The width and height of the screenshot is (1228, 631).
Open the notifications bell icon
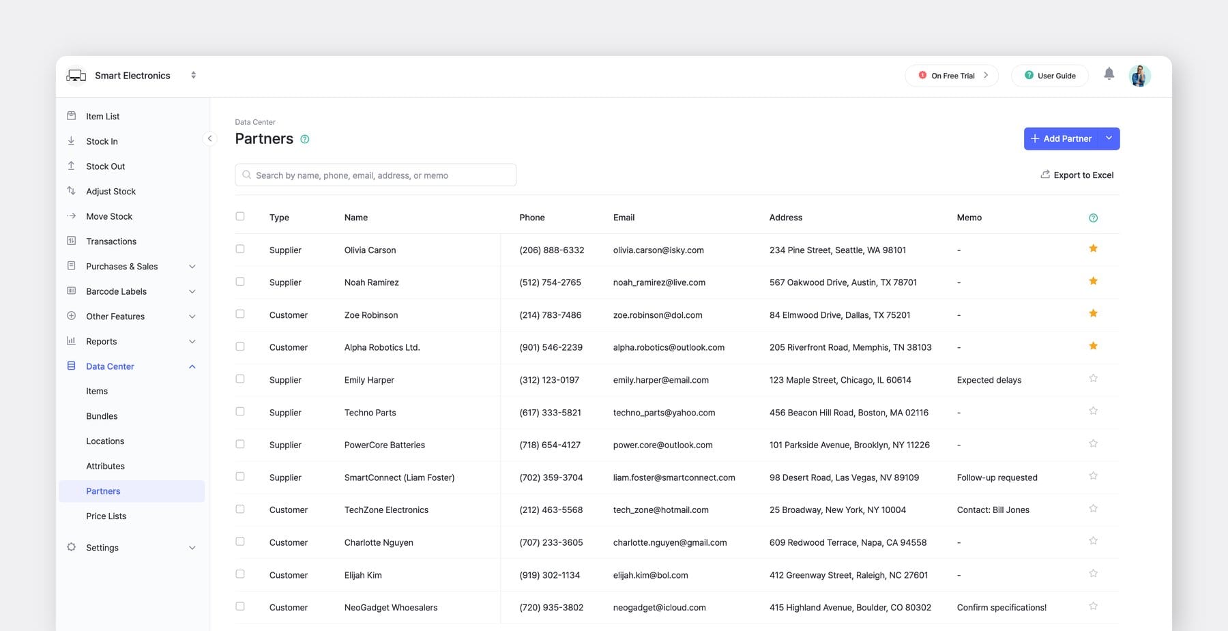pos(1109,73)
